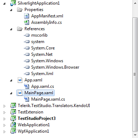Select the AssemblyInfo.cs file name
The width and height of the screenshot is (138, 138).
click(46, 22)
